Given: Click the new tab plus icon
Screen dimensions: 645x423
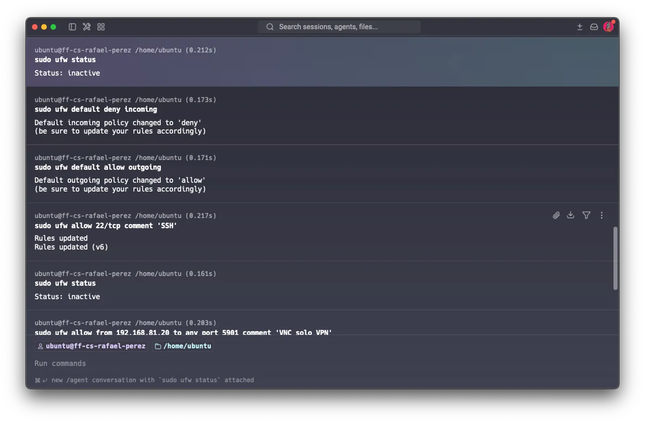Looking at the screenshot, I should [580, 27].
